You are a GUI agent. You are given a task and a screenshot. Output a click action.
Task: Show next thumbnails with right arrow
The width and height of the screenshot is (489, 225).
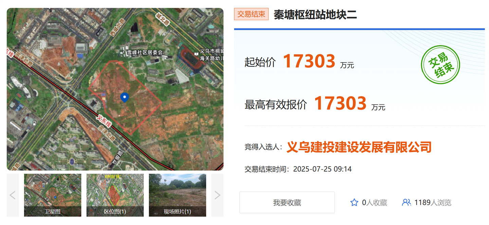[x=217, y=195]
